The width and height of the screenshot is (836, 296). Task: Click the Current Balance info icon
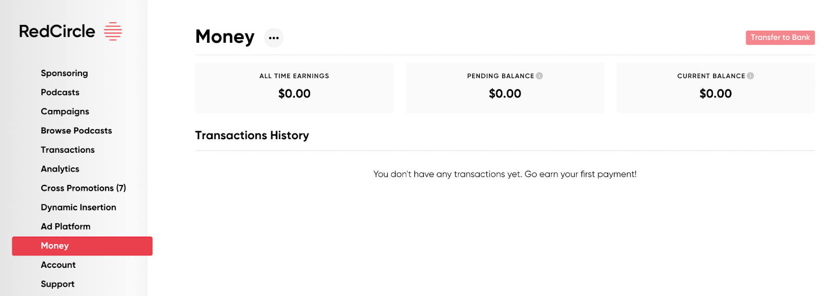750,76
